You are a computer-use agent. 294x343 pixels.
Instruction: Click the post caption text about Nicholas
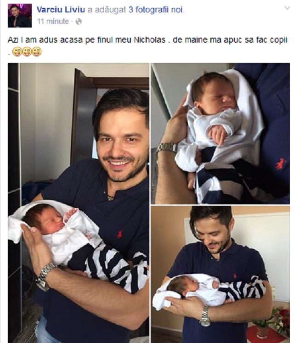point(147,40)
